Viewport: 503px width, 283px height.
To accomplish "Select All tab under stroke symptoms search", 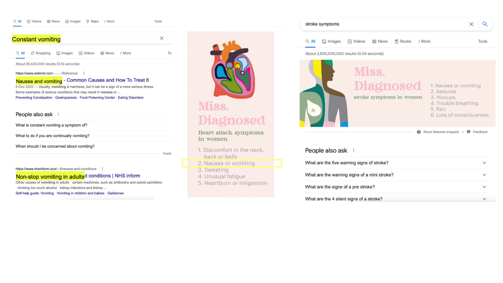I will 310,41.
